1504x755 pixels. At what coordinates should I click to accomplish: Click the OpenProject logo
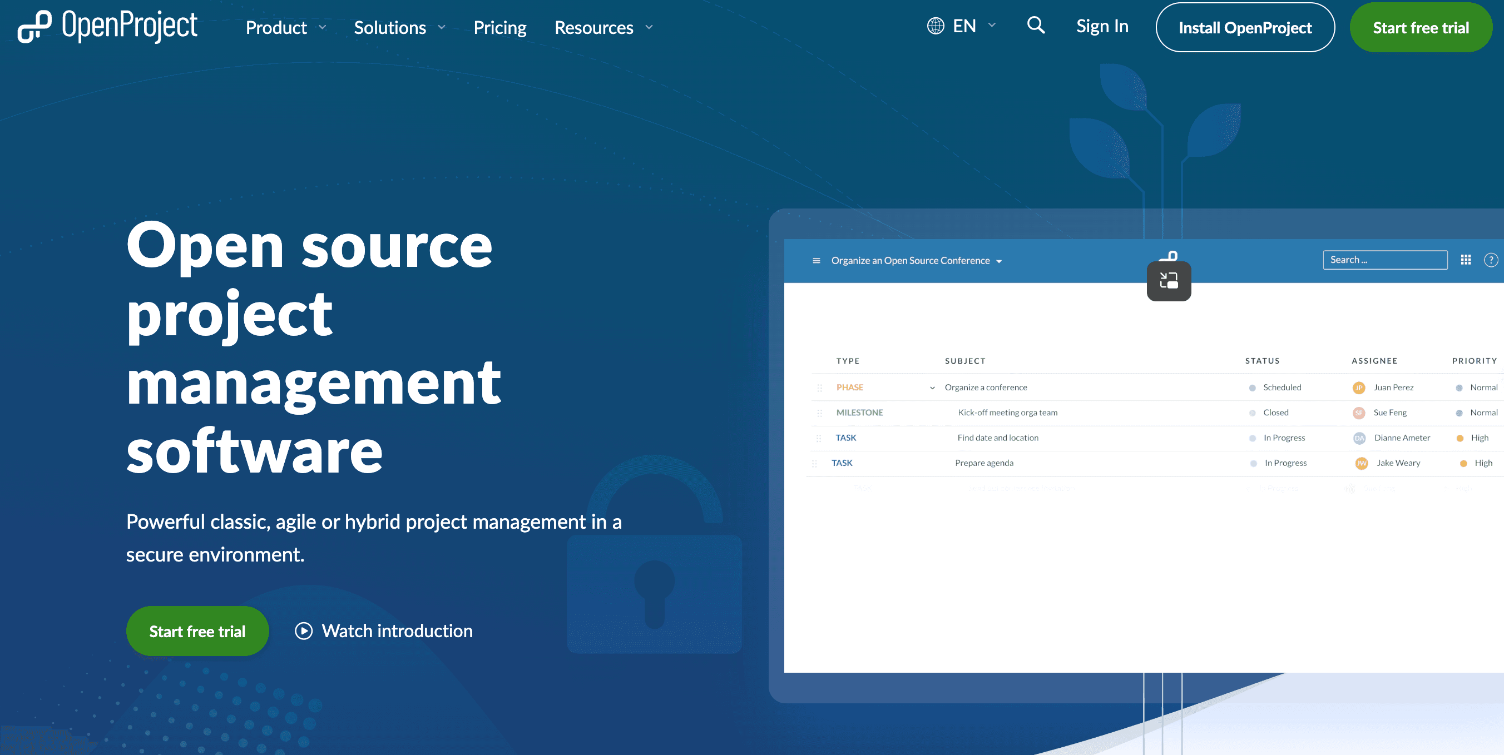(107, 27)
